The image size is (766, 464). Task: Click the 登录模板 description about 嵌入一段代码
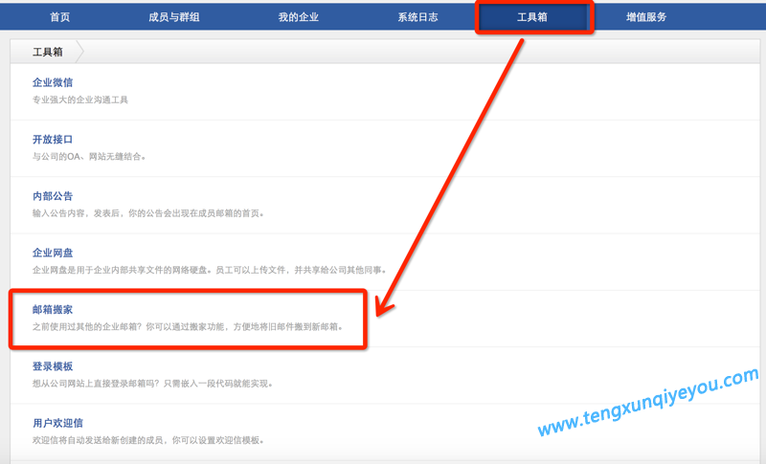pyautogui.click(x=153, y=384)
